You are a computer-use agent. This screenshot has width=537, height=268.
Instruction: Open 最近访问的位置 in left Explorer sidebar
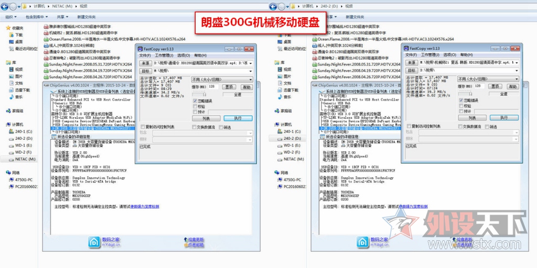pyautogui.click(x=23, y=49)
